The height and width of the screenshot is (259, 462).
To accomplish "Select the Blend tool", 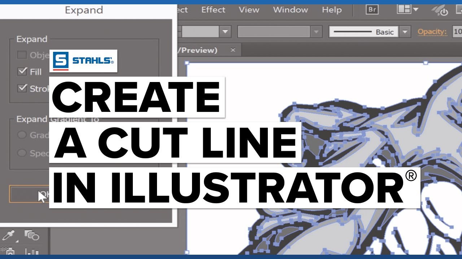I will point(32,236).
